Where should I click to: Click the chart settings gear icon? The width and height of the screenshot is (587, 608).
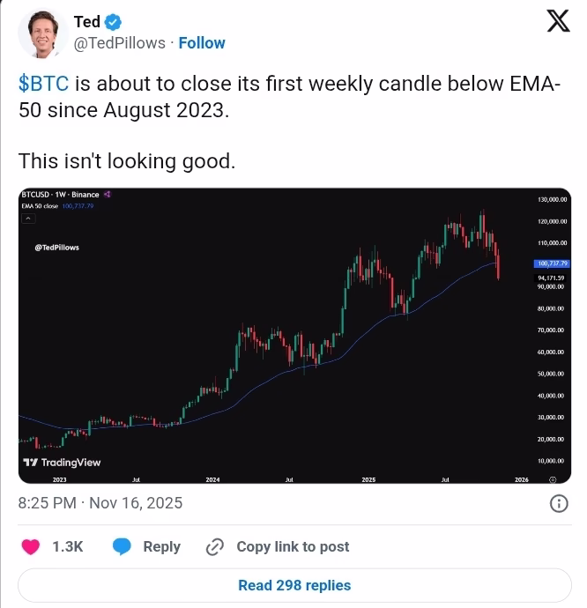coord(553,479)
